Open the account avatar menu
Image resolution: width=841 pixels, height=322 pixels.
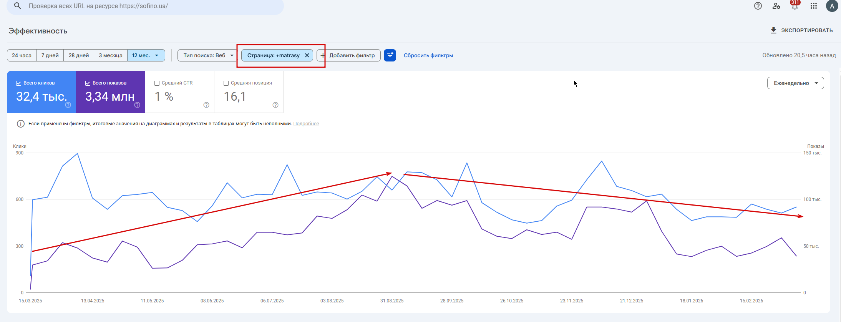click(x=832, y=6)
